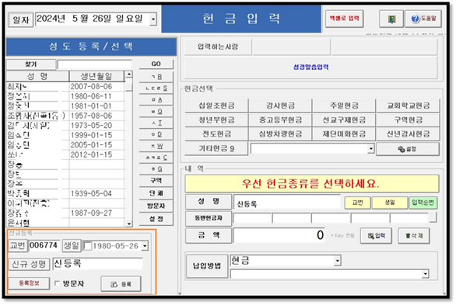Select row with birthdate 1973-05-20

65,126
